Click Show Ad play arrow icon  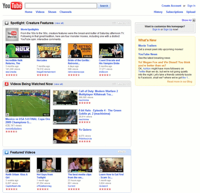(194, 20)
